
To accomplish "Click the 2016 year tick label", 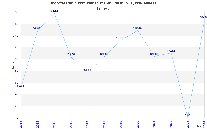I will click(x=71, y=124).
